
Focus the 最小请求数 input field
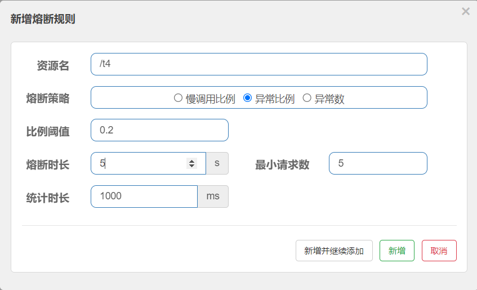click(x=378, y=163)
